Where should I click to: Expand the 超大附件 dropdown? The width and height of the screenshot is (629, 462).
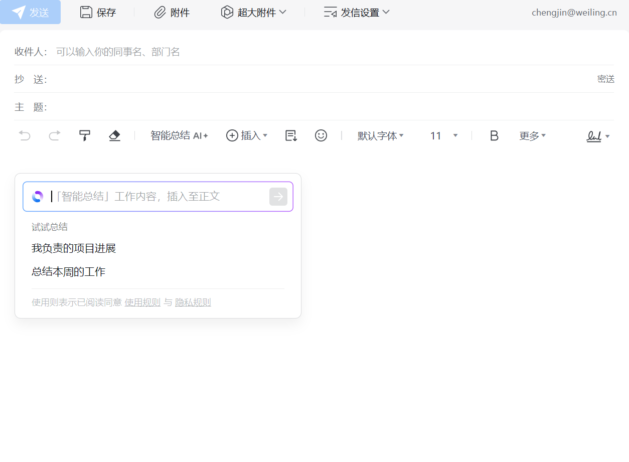click(x=253, y=13)
